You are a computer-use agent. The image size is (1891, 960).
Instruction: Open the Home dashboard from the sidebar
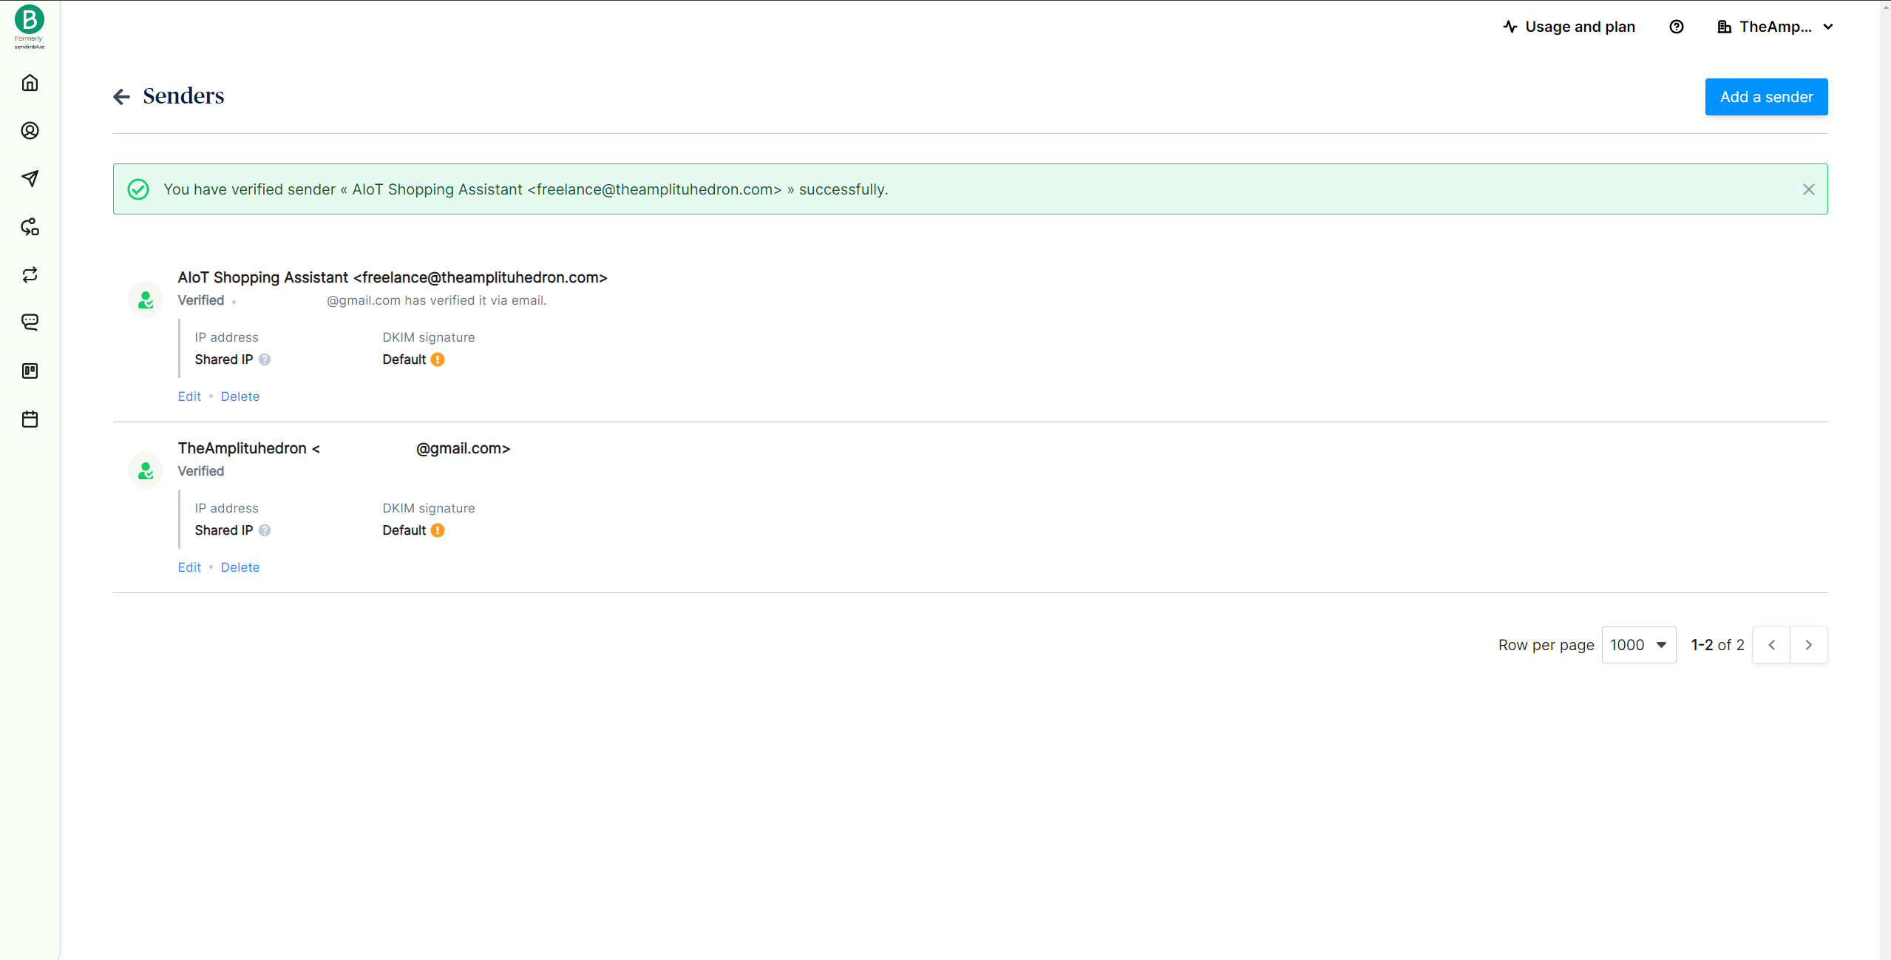coord(30,82)
